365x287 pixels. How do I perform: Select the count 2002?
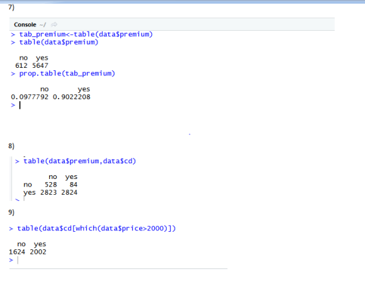pos(38,252)
